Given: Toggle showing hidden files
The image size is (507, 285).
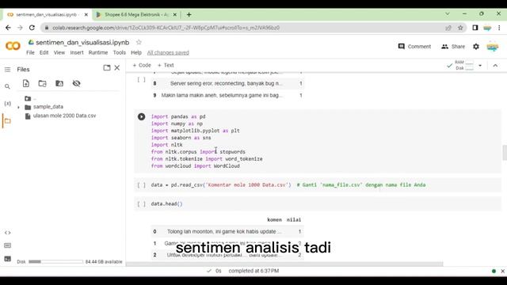Looking at the screenshot, I should pyautogui.click(x=76, y=83).
